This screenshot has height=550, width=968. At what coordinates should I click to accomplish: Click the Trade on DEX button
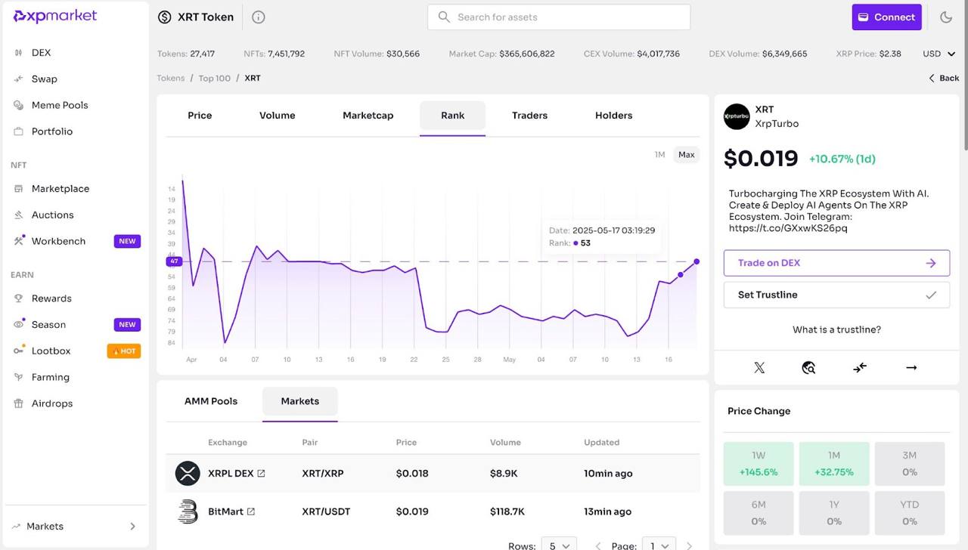coord(836,262)
